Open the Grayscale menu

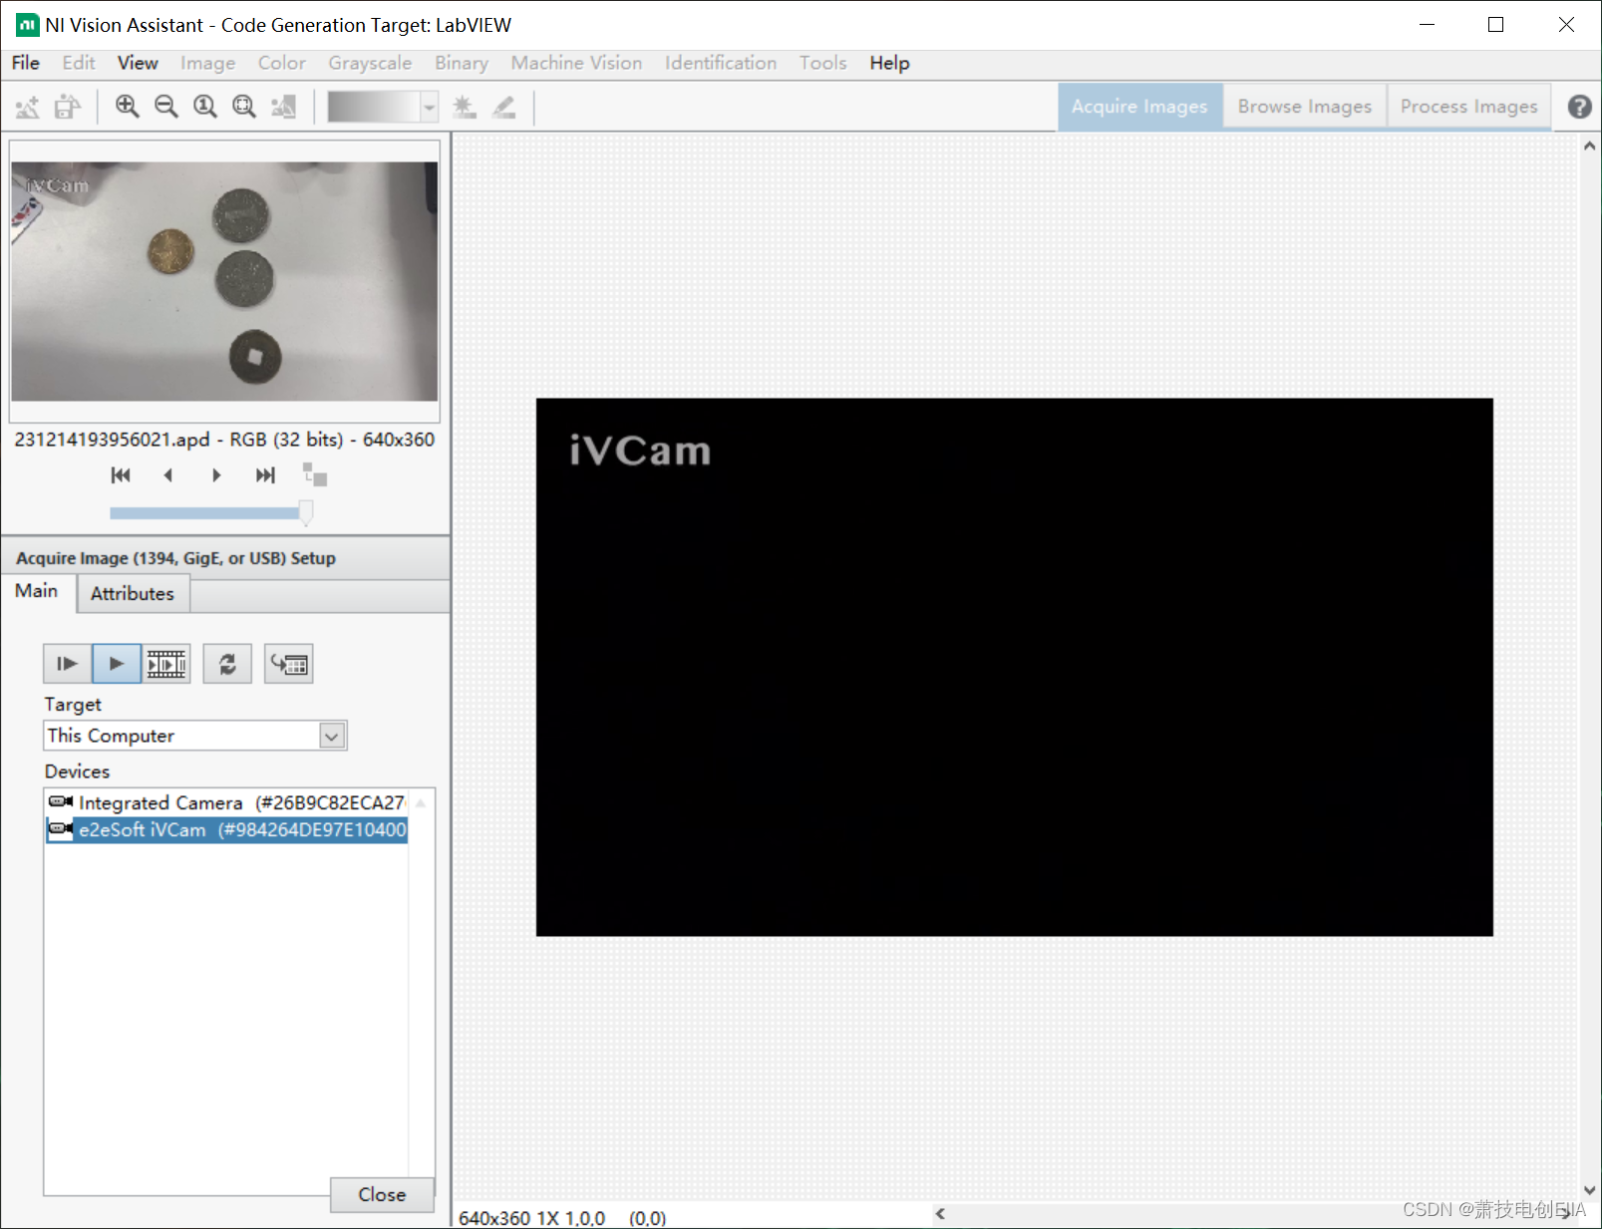[x=370, y=63]
